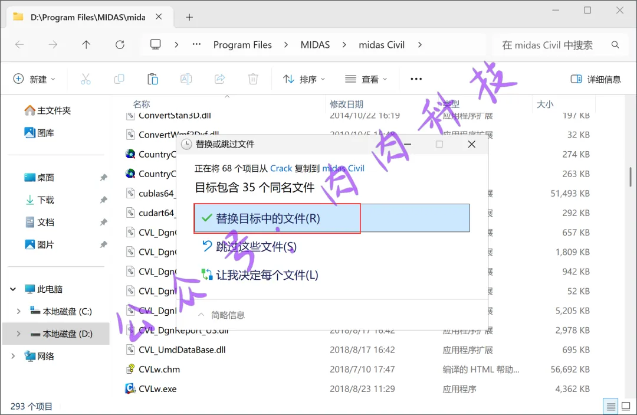
Task: Unpin Pictures from quick access
Action: tap(104, 245)
